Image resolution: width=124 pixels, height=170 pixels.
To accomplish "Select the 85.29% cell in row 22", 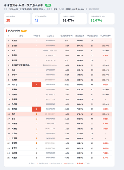I will pyautogui.click(x=80, y=143).
